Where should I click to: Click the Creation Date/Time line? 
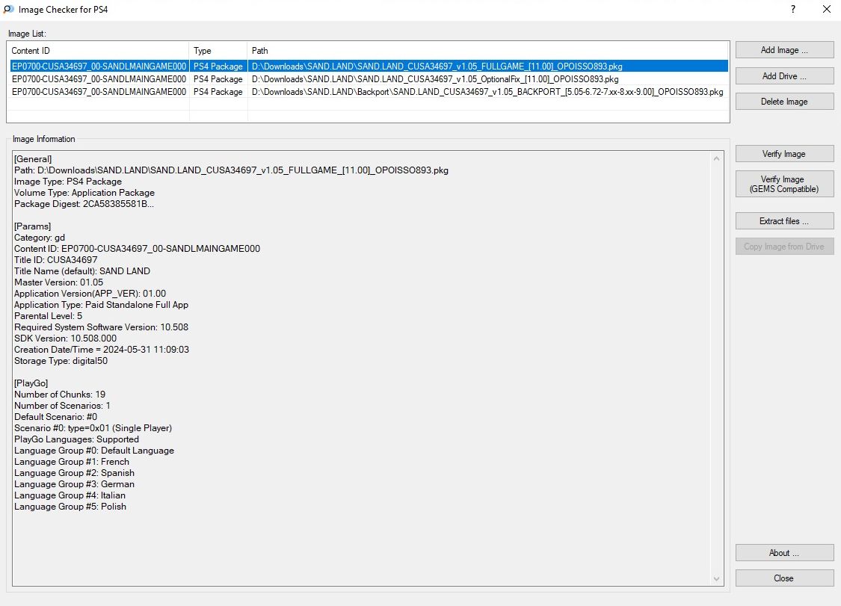click(x=102, y=350)
